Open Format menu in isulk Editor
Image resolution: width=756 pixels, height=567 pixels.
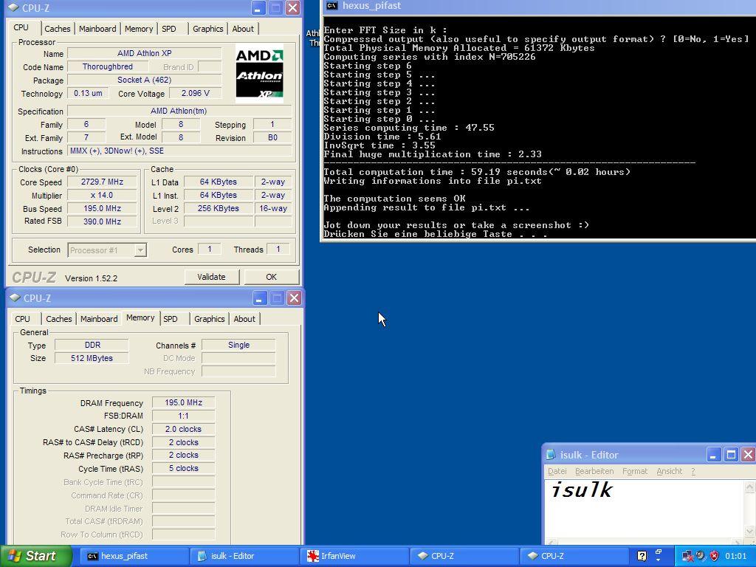(635, 471)
